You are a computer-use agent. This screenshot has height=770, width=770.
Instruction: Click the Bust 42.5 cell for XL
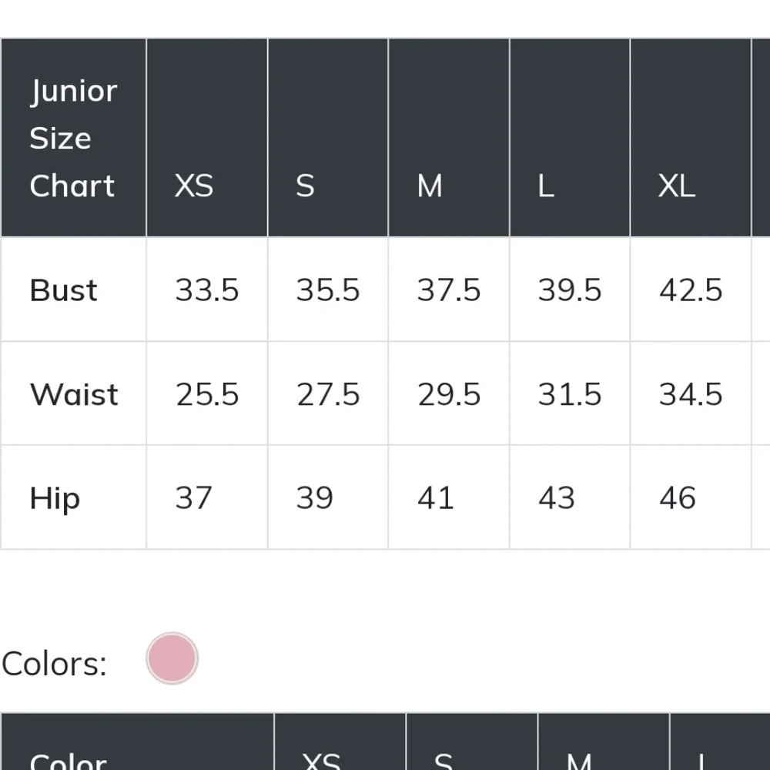pos(691,290)
